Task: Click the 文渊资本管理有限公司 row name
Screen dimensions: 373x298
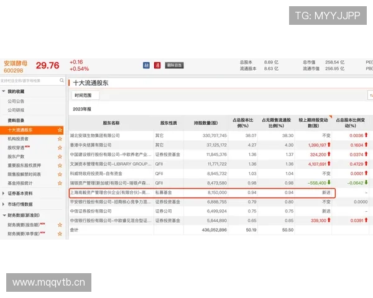Action: point(111,164)
